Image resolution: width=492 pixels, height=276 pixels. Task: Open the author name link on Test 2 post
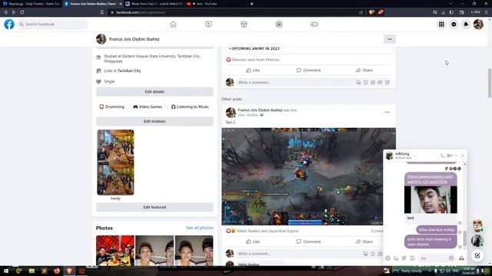tap(260, 110)
